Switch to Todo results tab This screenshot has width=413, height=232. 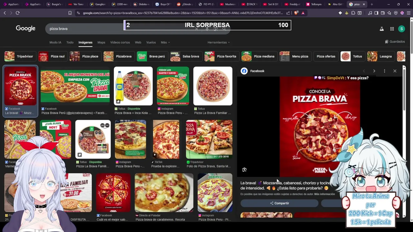tap(70, 42)
